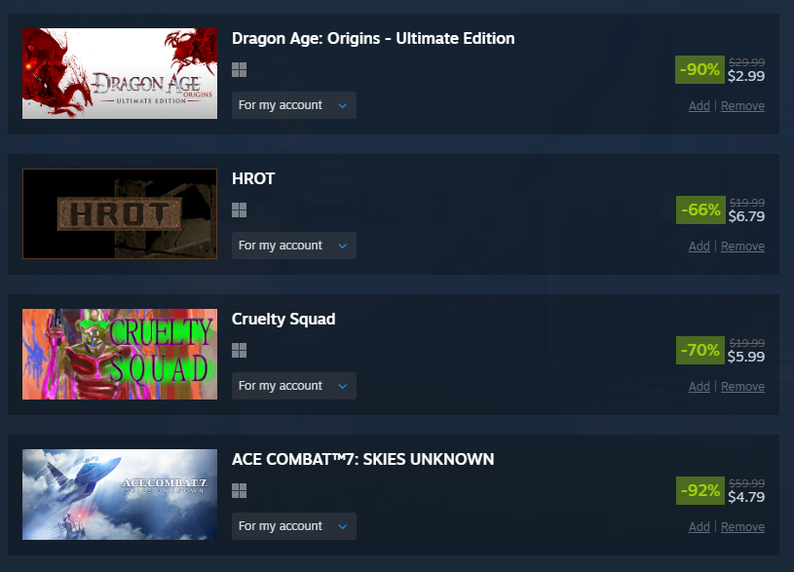The height and width of the screenshot is (572, 794).
Task: Open Dragon Age: Origins cover thumbnail
Action: [x=120, y=73]
